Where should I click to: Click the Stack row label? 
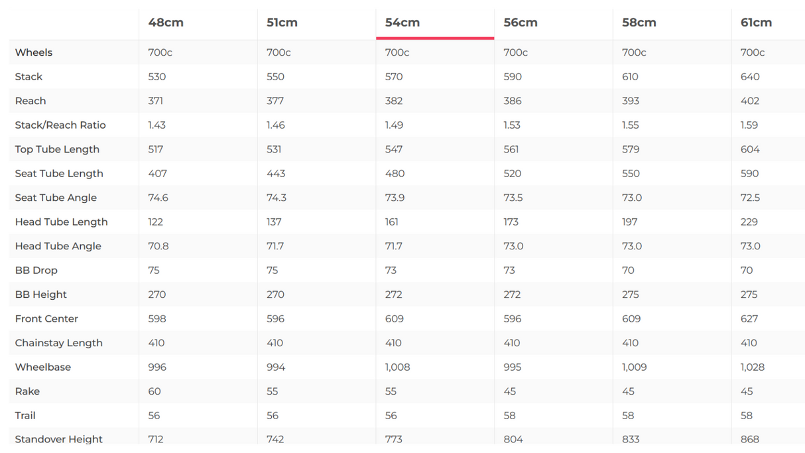tap(29, 77)
